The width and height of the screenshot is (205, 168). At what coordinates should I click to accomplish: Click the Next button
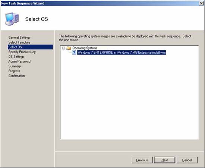165,160
